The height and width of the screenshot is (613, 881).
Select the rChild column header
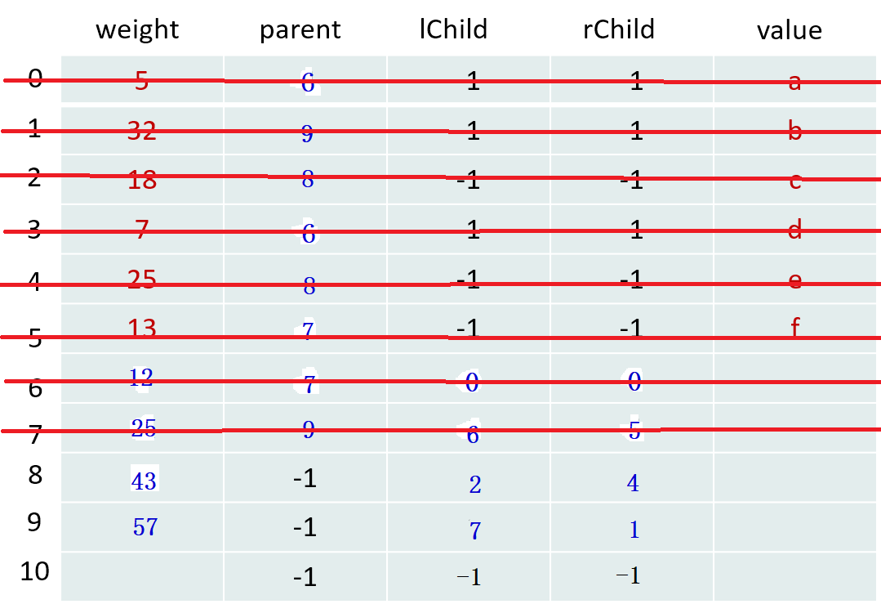click(619, 29)
